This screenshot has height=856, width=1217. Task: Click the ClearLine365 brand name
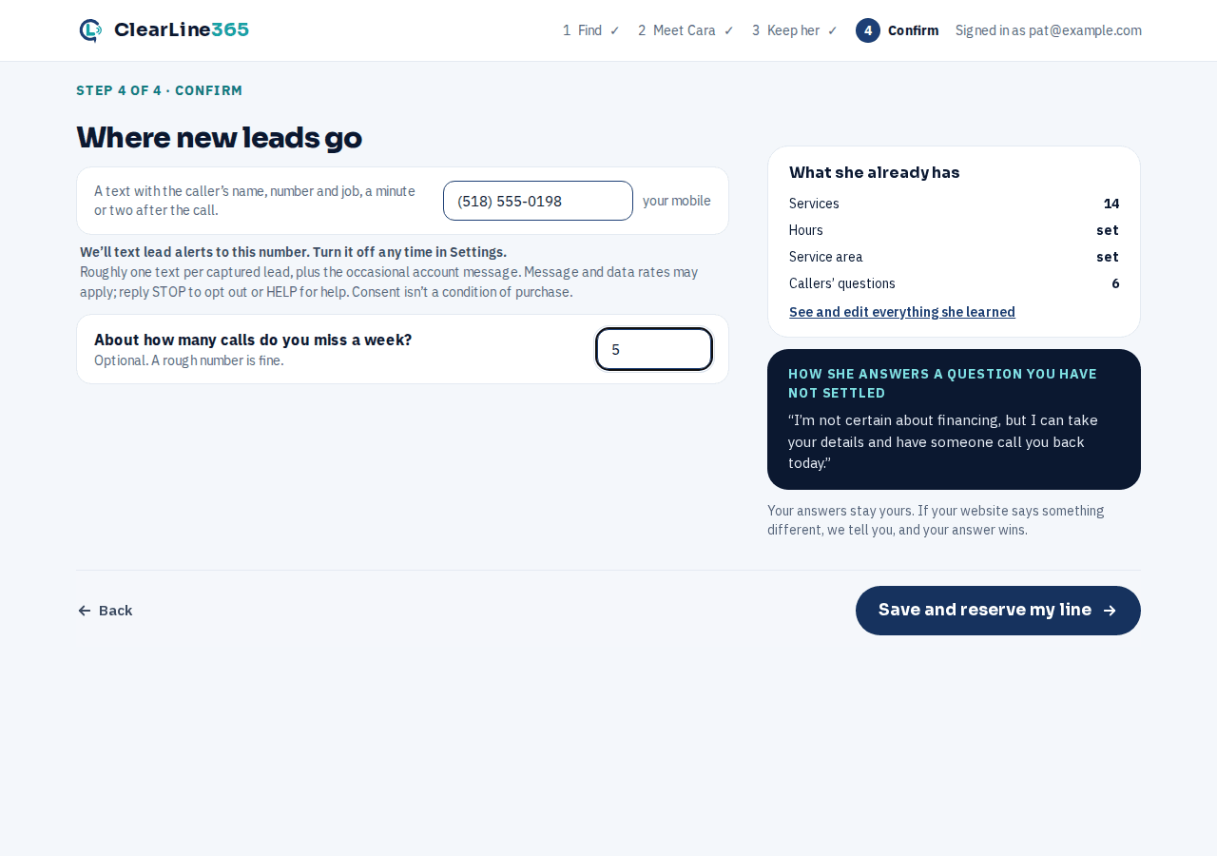click(182, 30)
